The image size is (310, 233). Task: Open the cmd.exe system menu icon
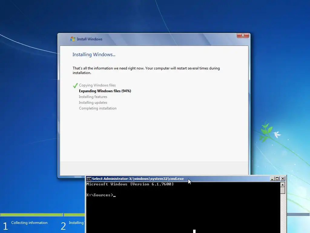point(89,179)
